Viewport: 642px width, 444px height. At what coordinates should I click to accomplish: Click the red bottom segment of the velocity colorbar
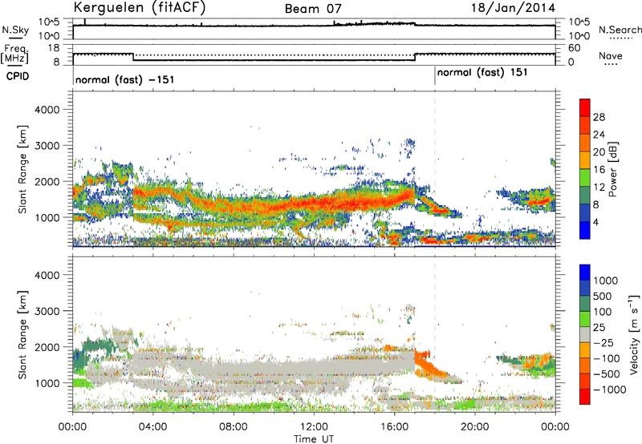[585, 397]
